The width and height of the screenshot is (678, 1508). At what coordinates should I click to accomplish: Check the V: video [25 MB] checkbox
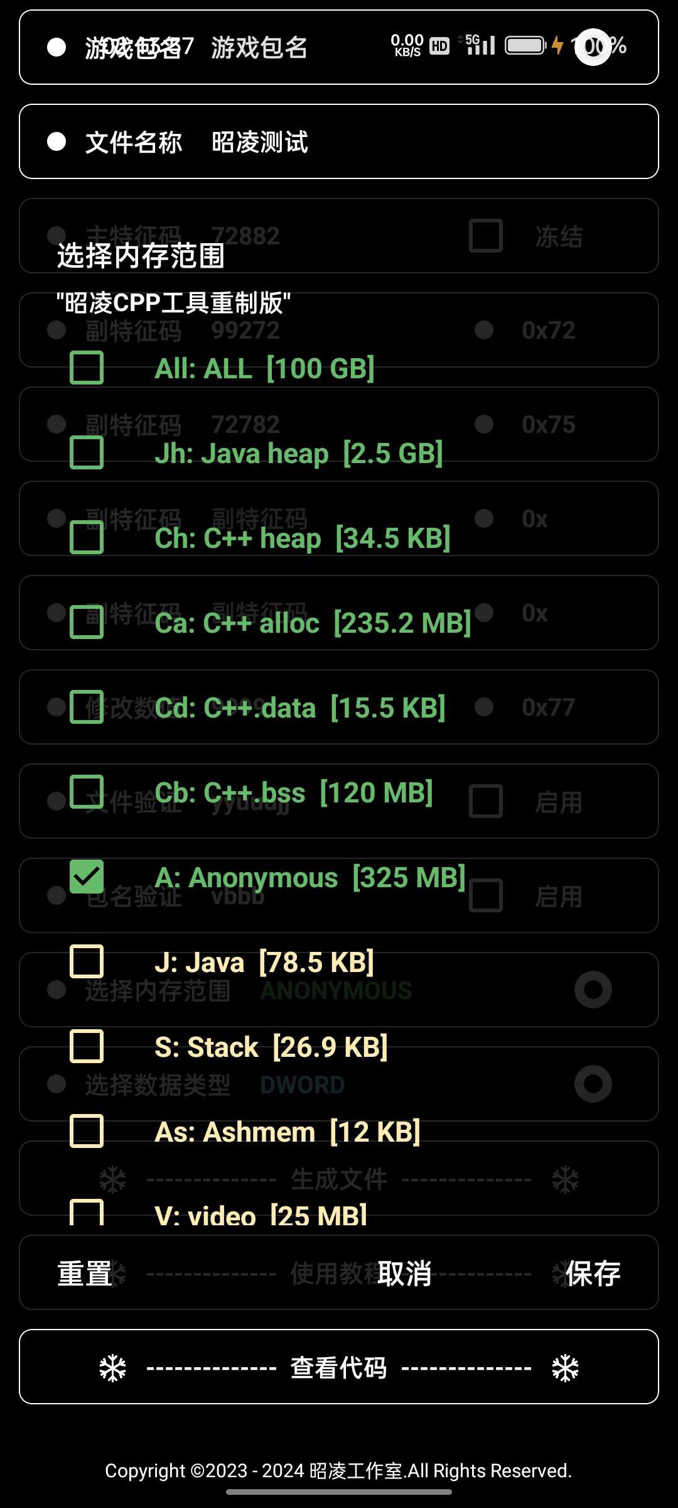coord(87,1213)
